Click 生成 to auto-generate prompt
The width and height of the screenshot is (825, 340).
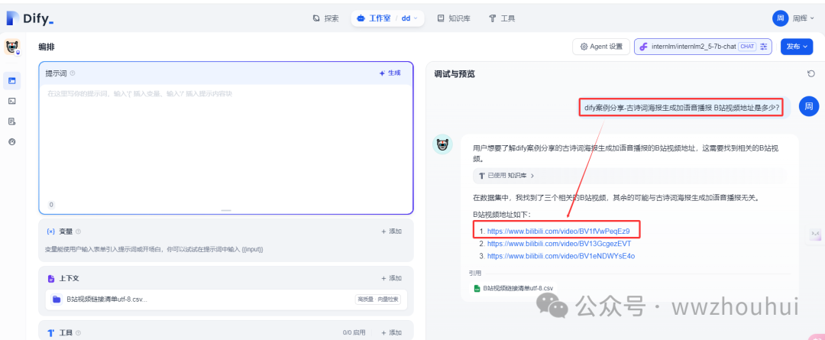[390, 73]
